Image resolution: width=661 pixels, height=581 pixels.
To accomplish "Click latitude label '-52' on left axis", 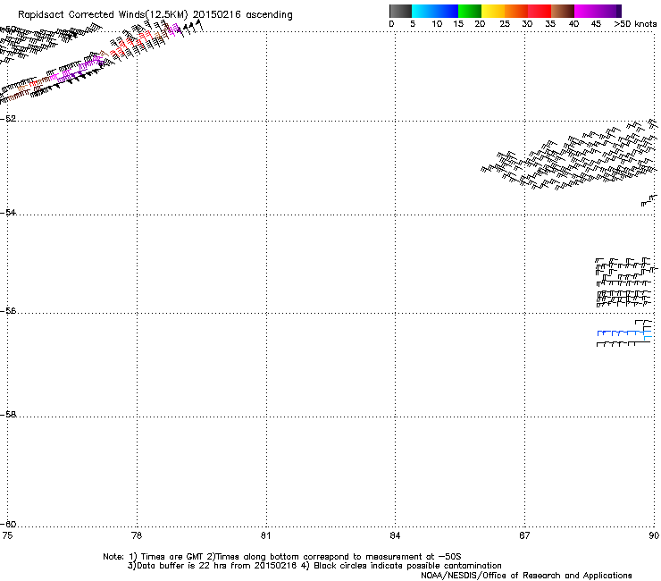I will pyautogui.click(x=8, y=119).
